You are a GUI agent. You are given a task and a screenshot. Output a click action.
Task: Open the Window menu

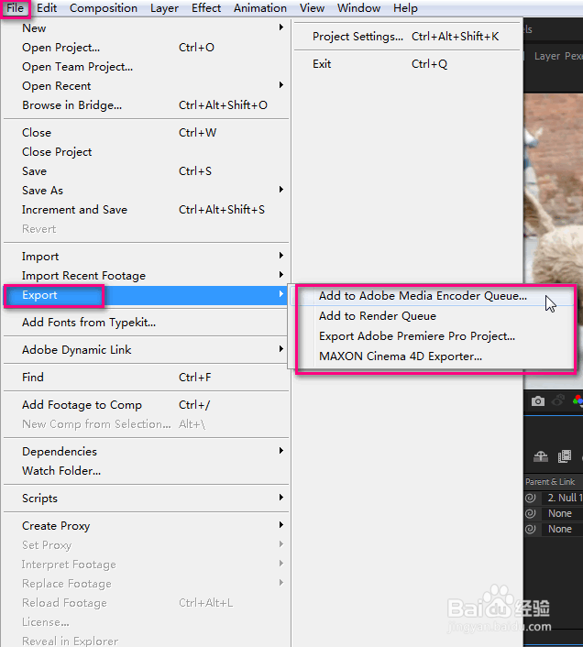[x=358, y=8]
